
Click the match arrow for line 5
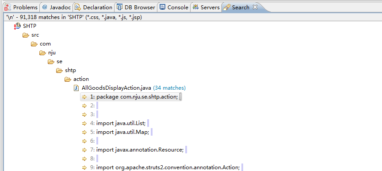point(84,132)
